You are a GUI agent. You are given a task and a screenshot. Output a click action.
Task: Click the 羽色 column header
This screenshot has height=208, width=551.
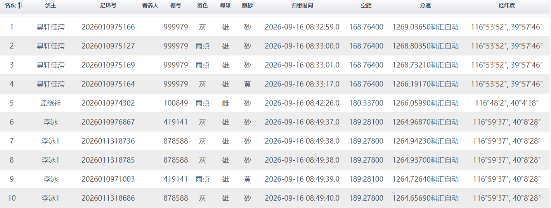tap(202, 5)
